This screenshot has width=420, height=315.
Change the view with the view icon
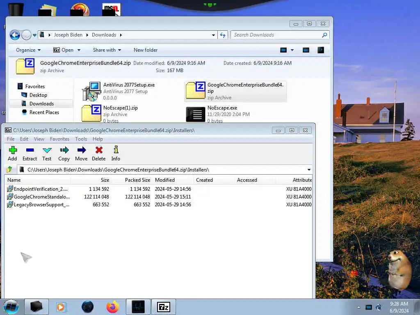point(283,50)
